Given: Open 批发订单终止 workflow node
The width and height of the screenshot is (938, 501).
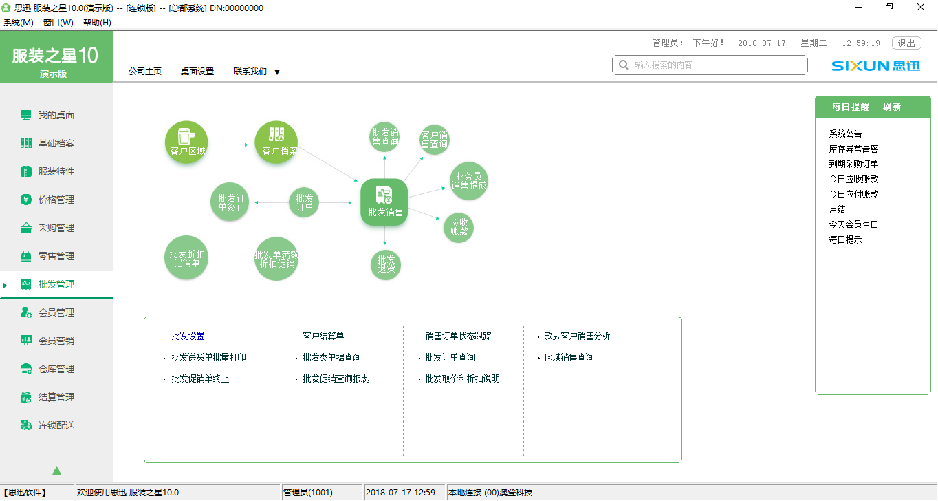Looking at the screenshot, I should (230, 202).
